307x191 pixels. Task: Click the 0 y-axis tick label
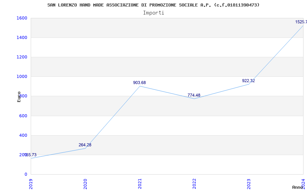[26, 174]
